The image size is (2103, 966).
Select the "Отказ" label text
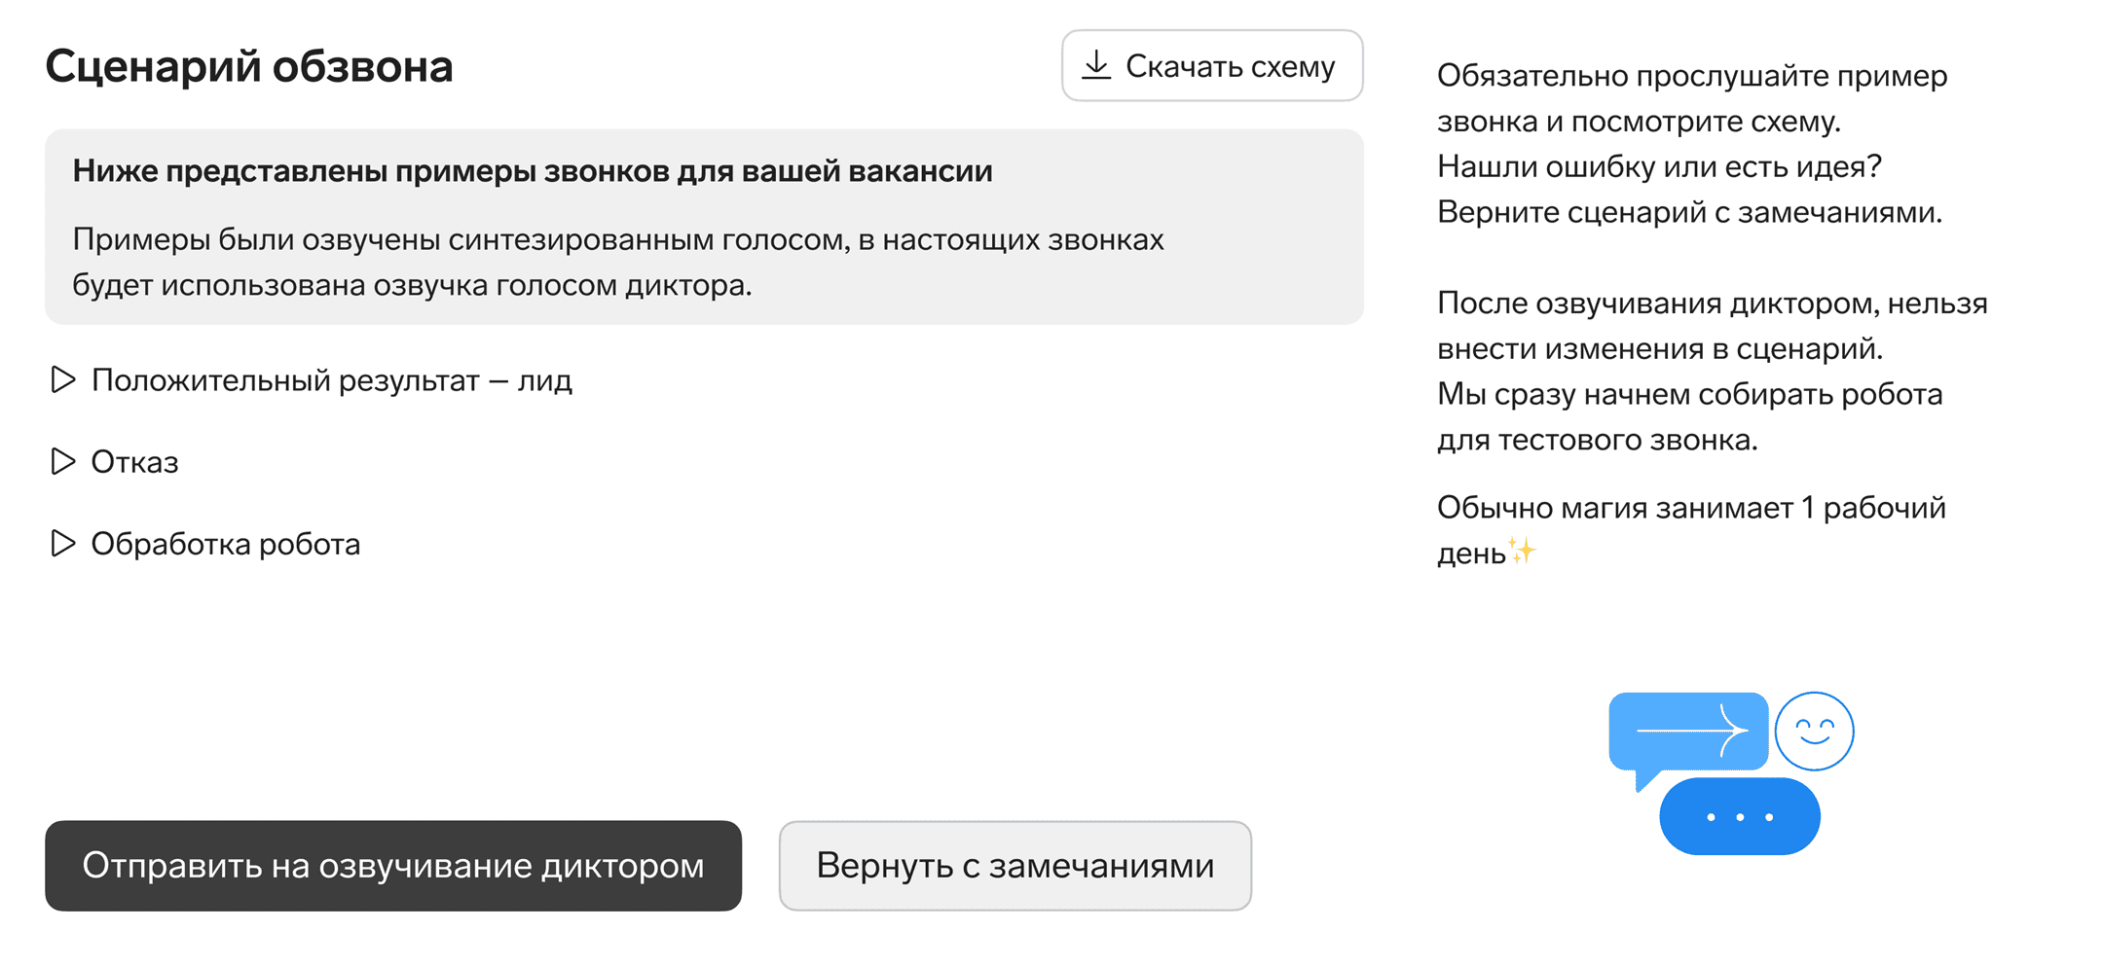[134, 462]
